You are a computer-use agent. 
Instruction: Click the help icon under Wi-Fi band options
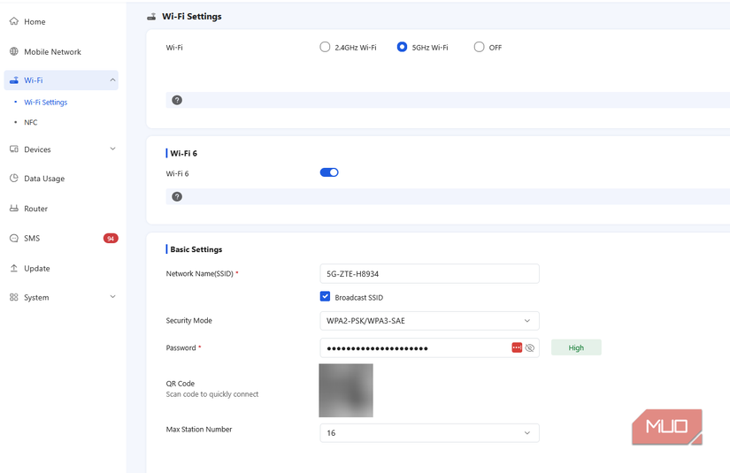[177, 100]
